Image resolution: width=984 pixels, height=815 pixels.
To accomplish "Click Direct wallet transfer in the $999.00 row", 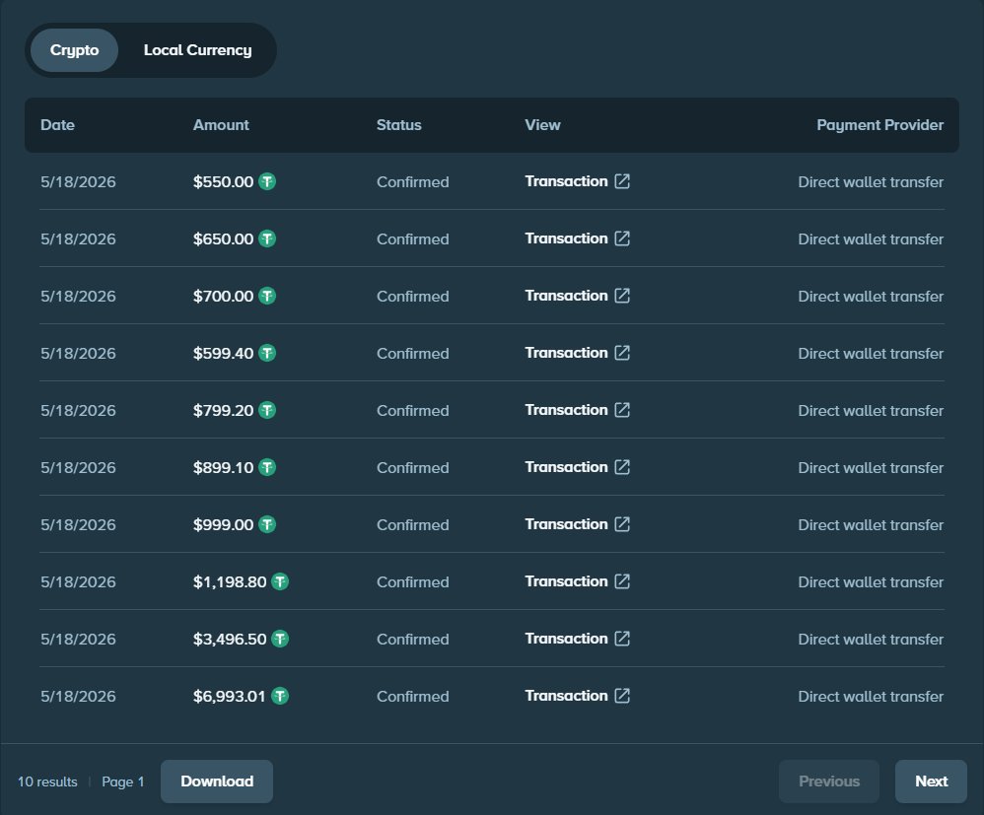I will pyautogui.click(x=871, y=524).
